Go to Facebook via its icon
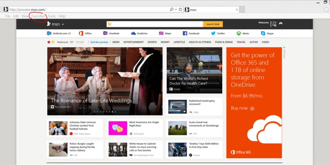 [x=185, y=33]
